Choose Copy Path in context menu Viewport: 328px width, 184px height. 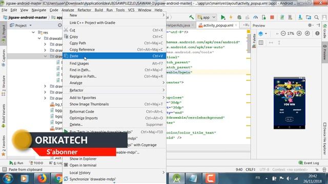click(x=114, y=43)
